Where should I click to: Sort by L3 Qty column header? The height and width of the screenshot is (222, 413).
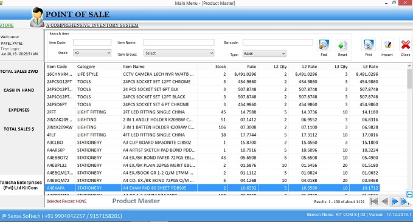[334, 67]
